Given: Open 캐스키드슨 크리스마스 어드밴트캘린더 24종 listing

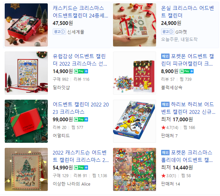Looking at the screenshot, I should [80, 12].
